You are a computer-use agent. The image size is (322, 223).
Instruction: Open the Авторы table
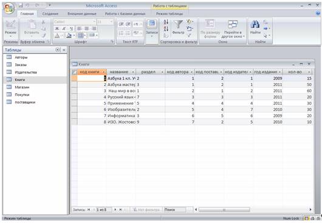point(35,58)
